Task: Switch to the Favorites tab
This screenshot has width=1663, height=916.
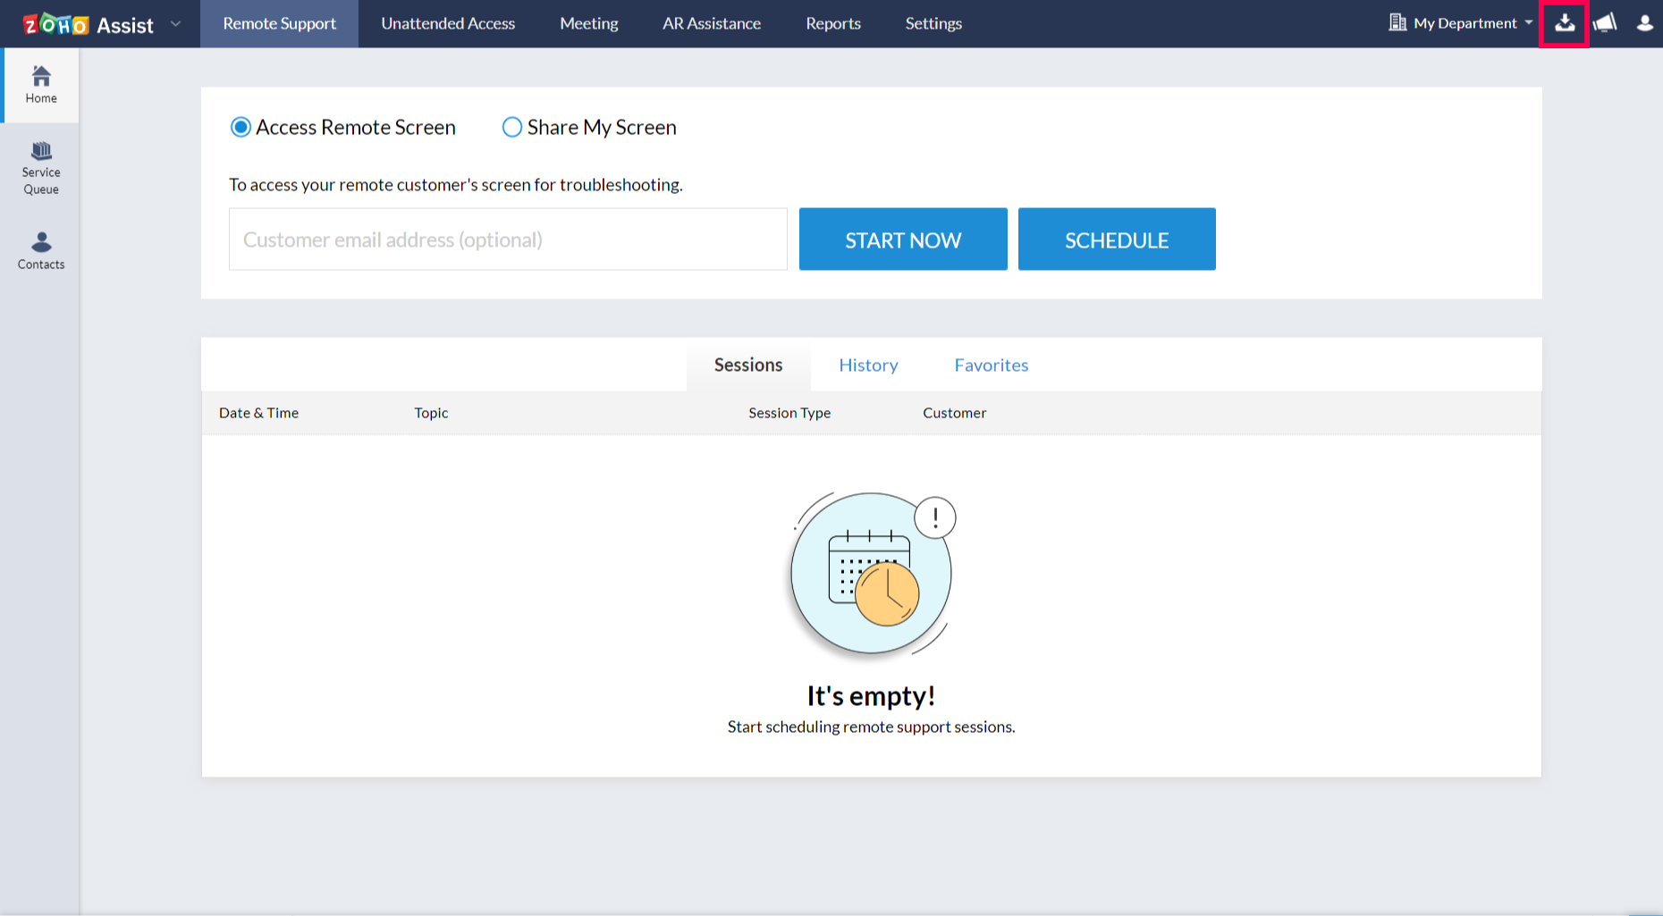Action: 991,365
